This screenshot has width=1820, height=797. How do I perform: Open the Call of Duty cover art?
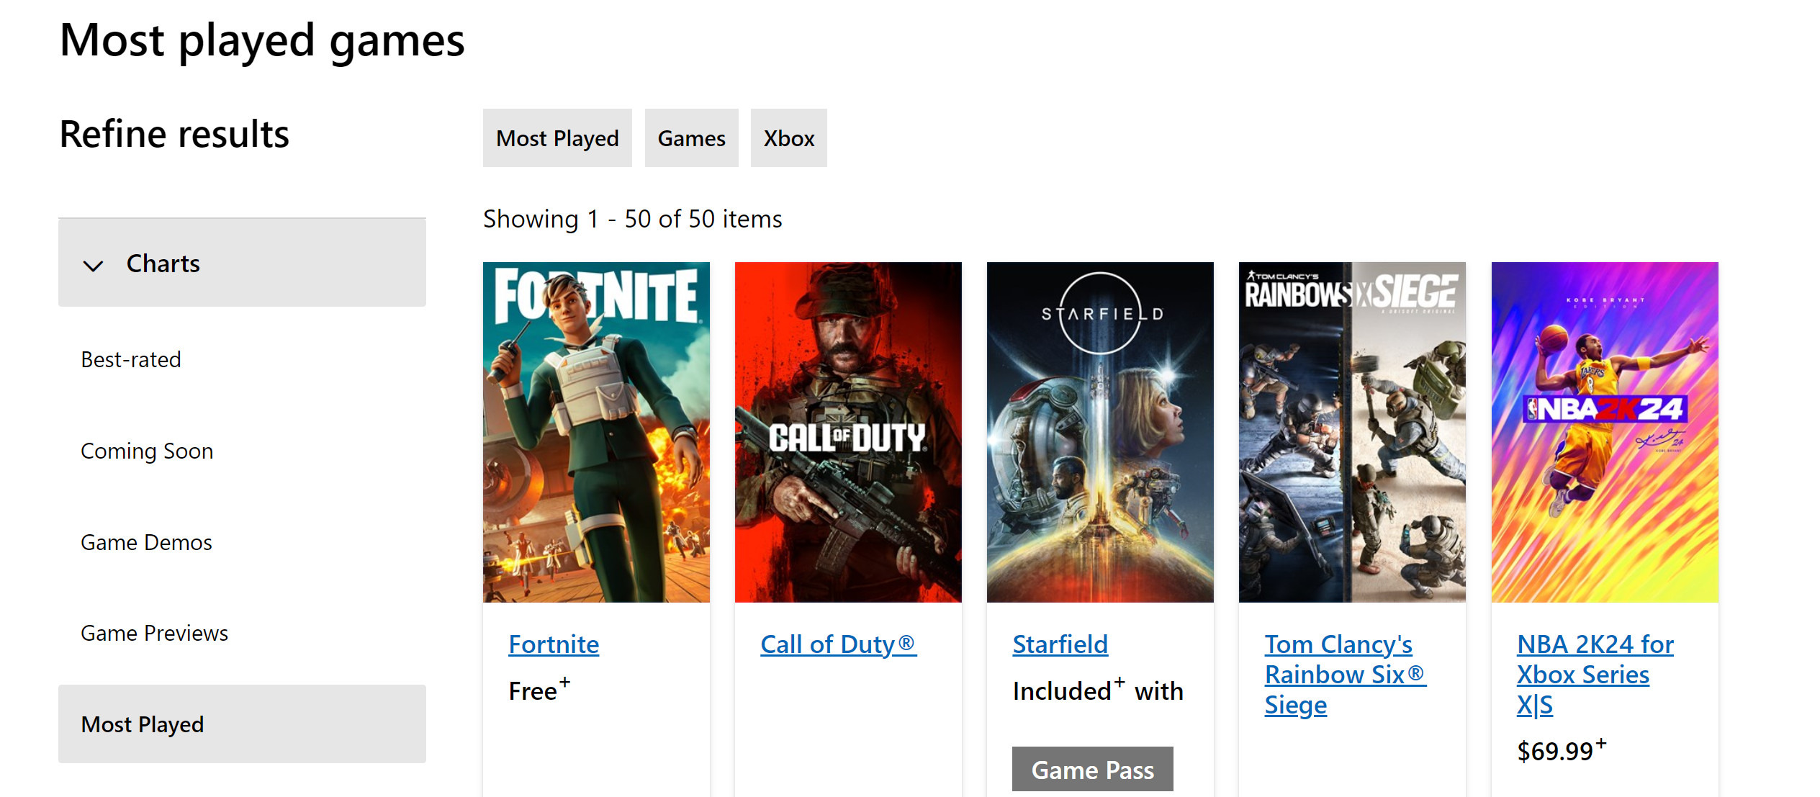(848, 432)
